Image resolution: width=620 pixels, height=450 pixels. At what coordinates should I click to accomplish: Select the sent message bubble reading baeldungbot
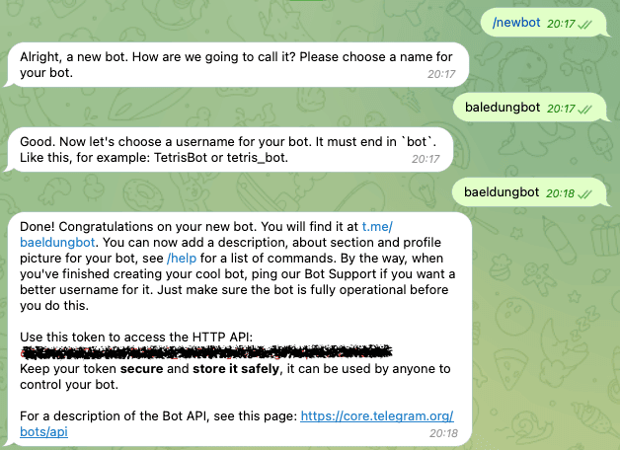[503, 191]
